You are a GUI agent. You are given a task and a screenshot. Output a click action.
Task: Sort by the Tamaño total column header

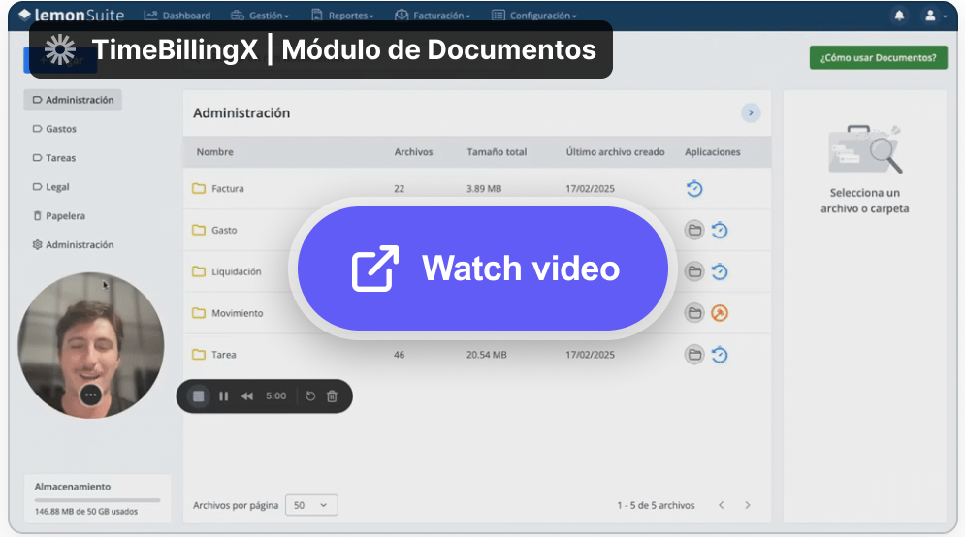tap(497, 152)
